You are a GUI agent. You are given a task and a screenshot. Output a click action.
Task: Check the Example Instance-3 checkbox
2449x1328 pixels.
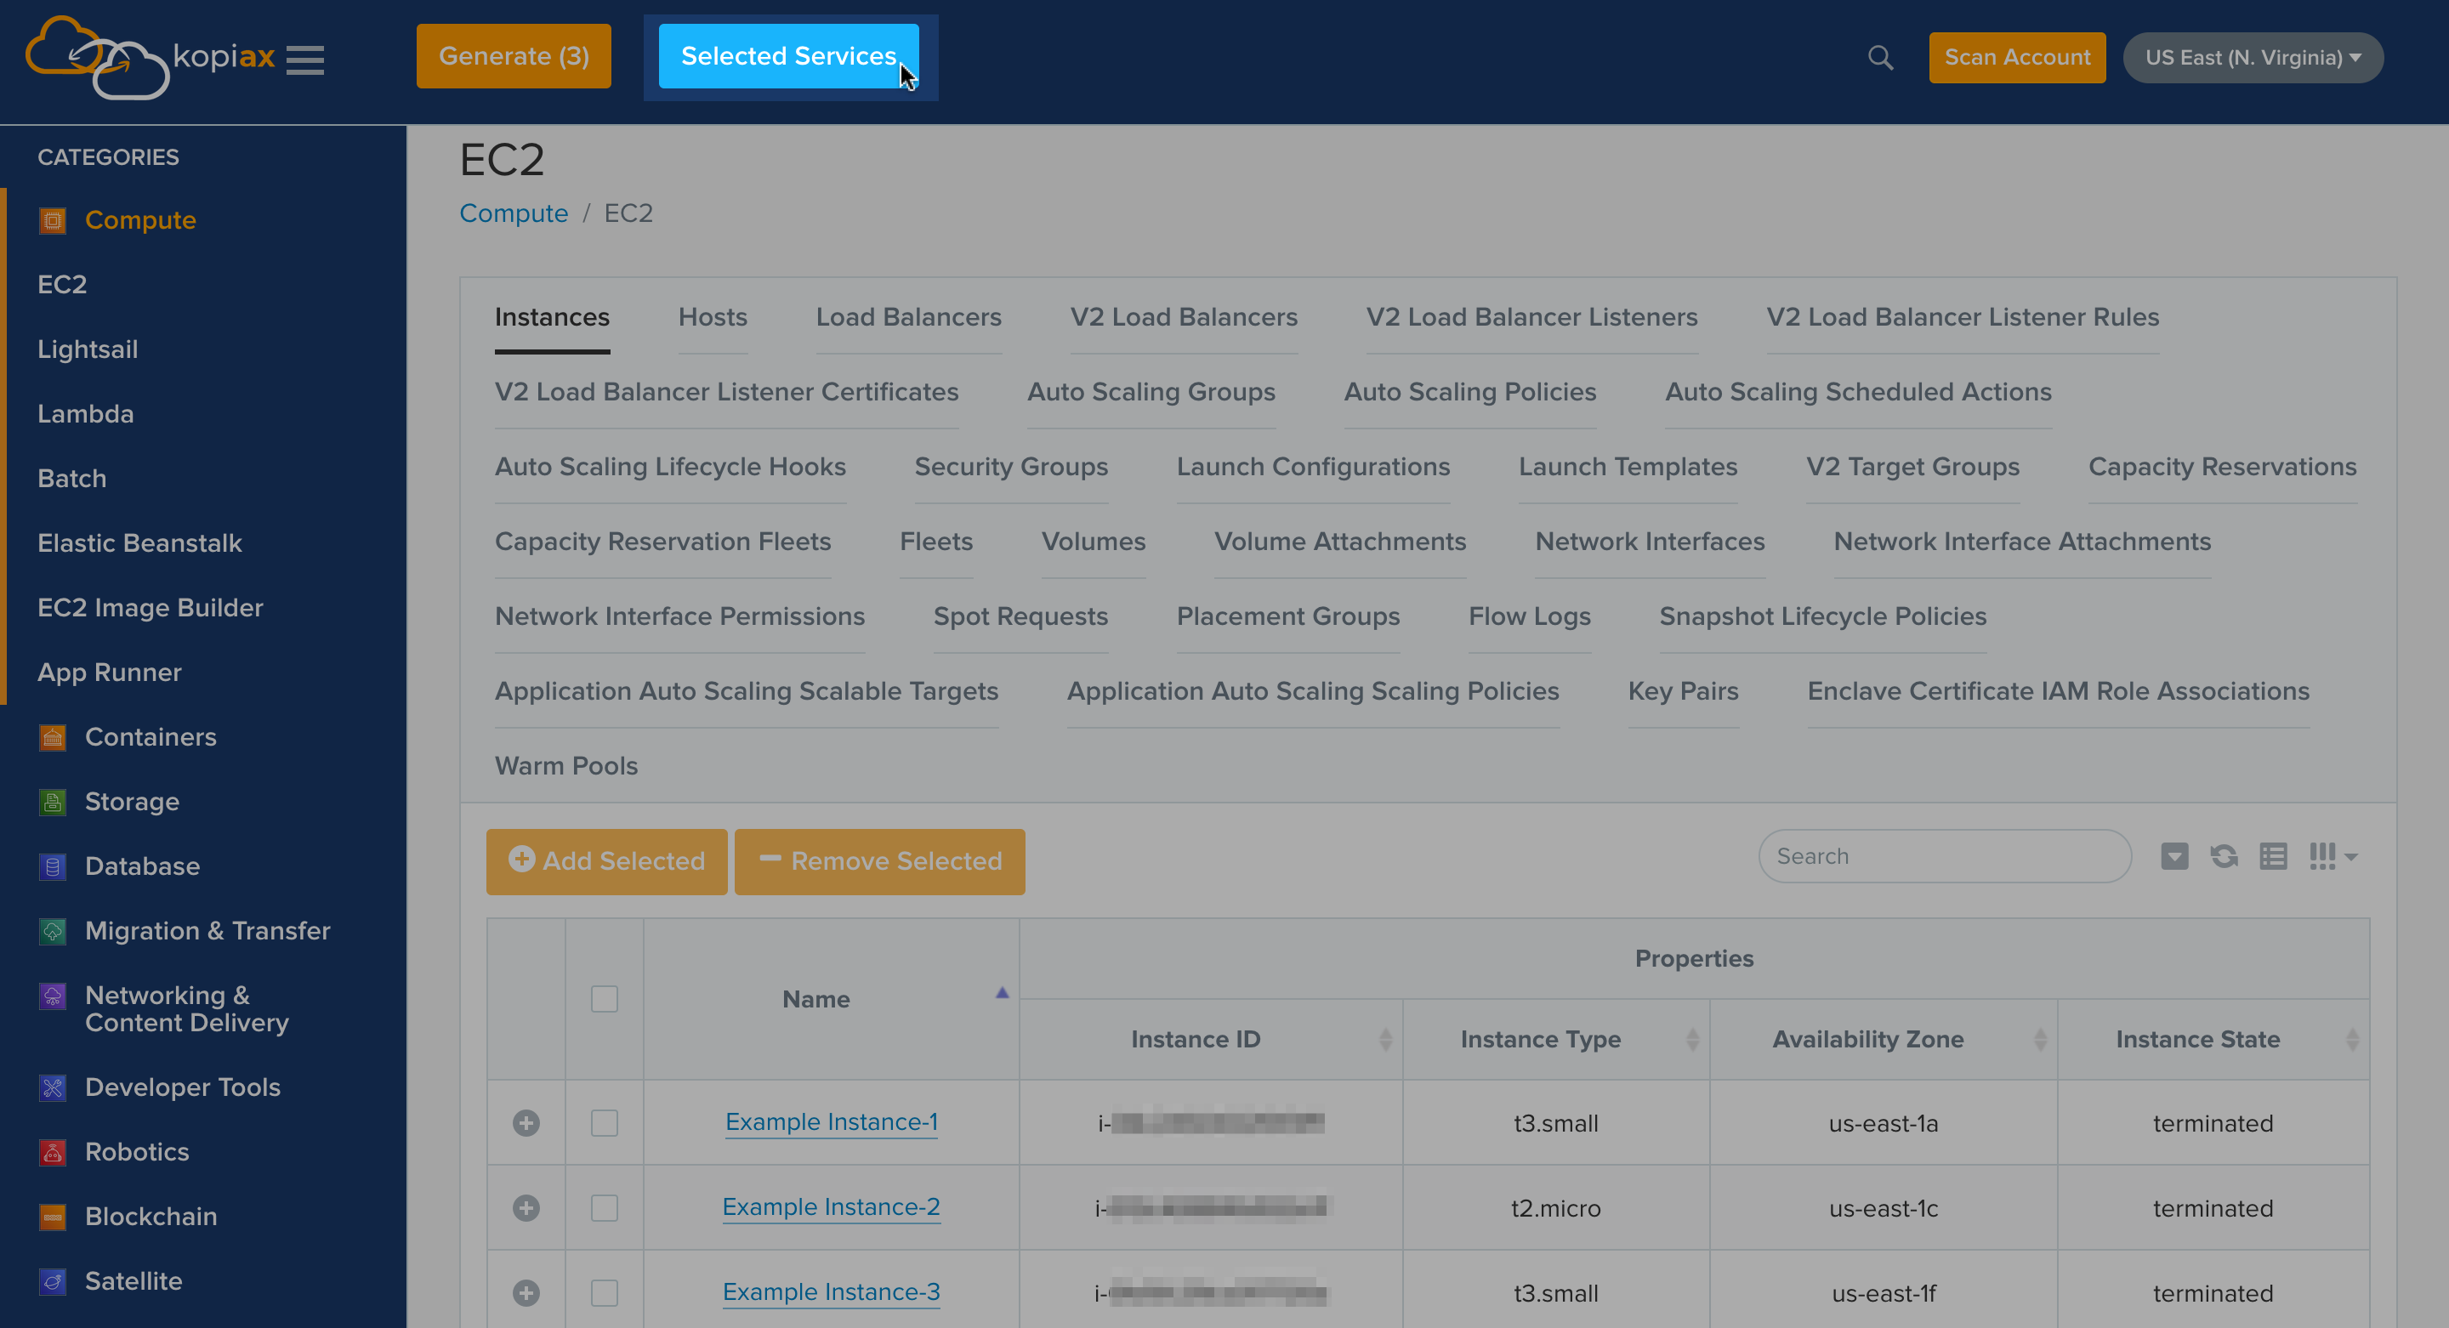(605, 1294)
